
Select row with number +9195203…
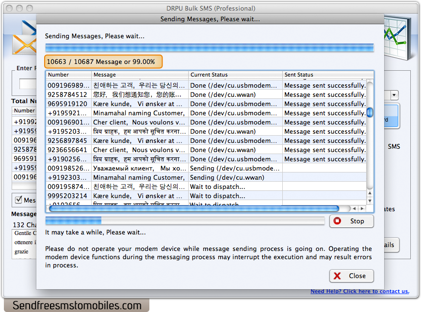[x=206, y=131]
